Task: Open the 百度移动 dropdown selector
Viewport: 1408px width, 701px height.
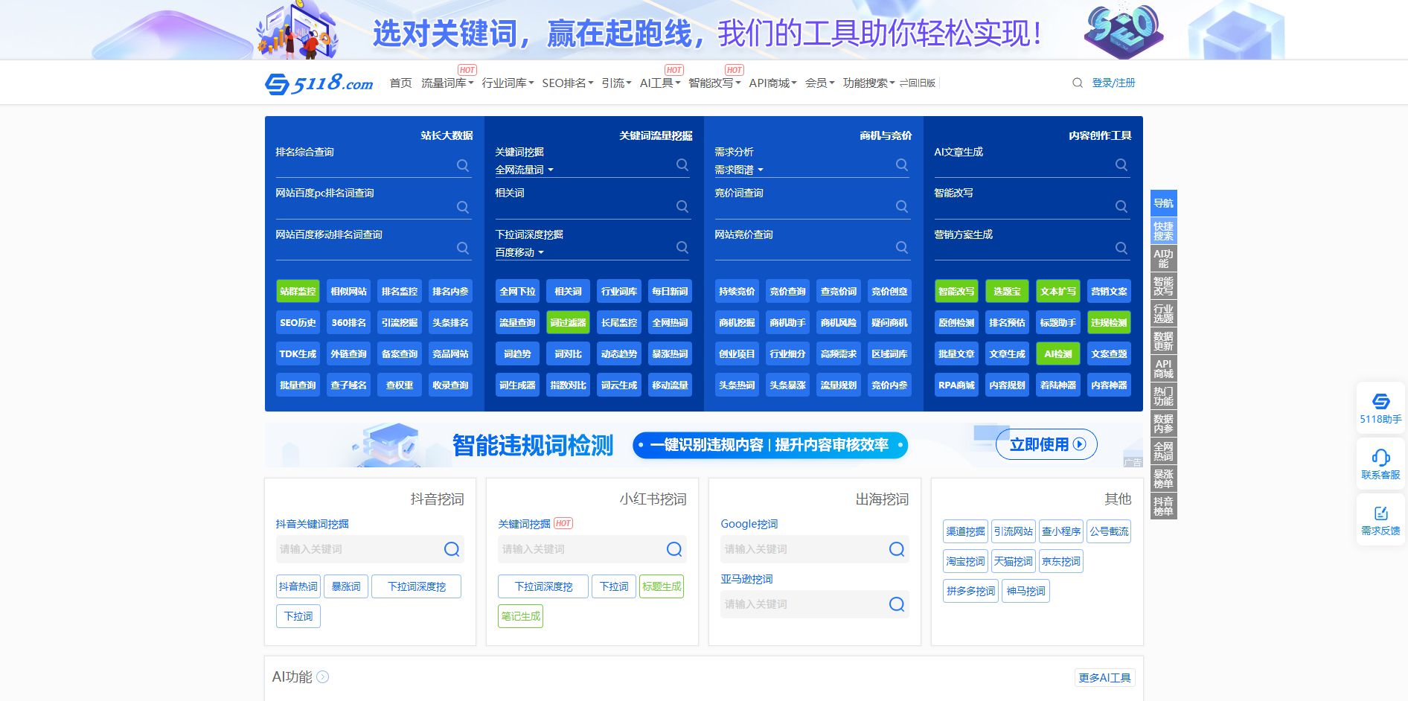Action: pos(519,253)
